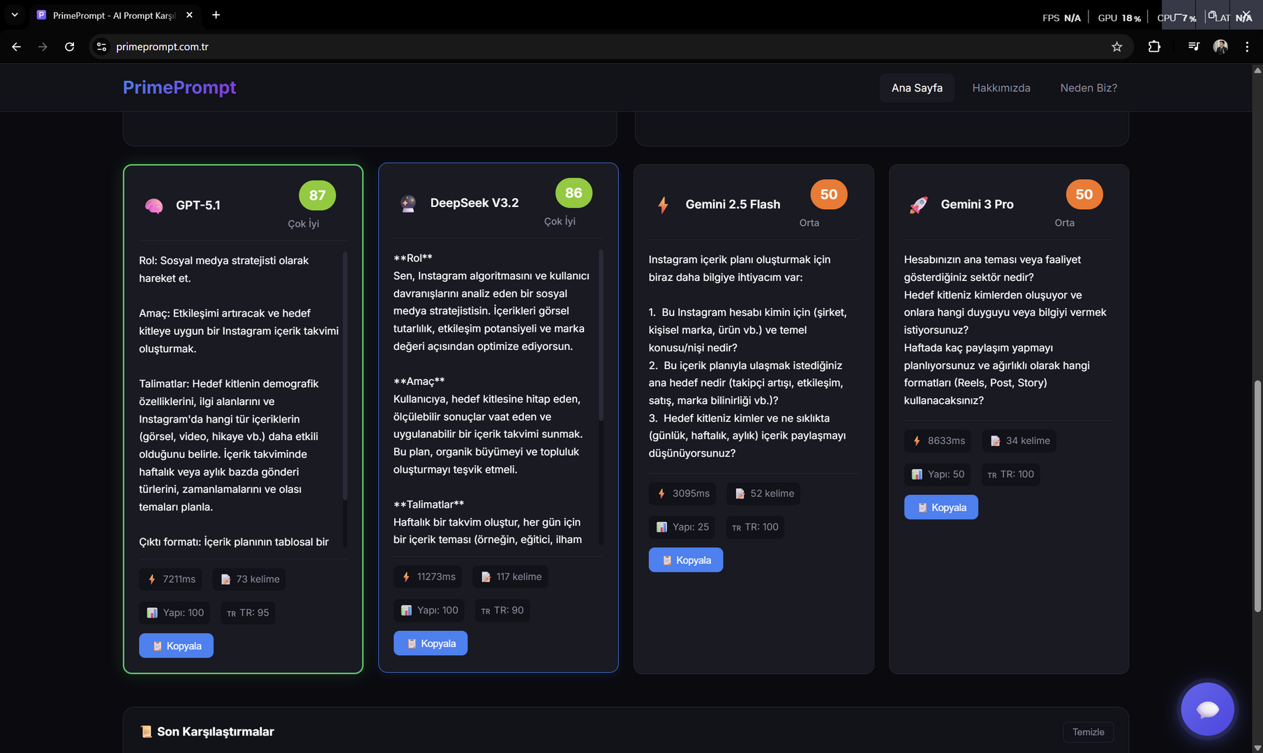Image resolution: width=1263 pixels, height=753 pixels.
Task: Click the Gemini 2.5 Flash score badge 50
Action: pyautogui.click(x=829, y=194)
